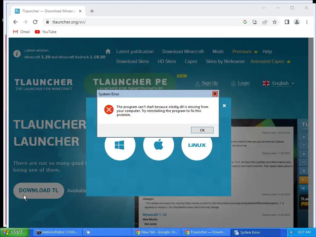Open Google search icon in address bar
This screenshot has width=316, height=237.
[245, 22]
